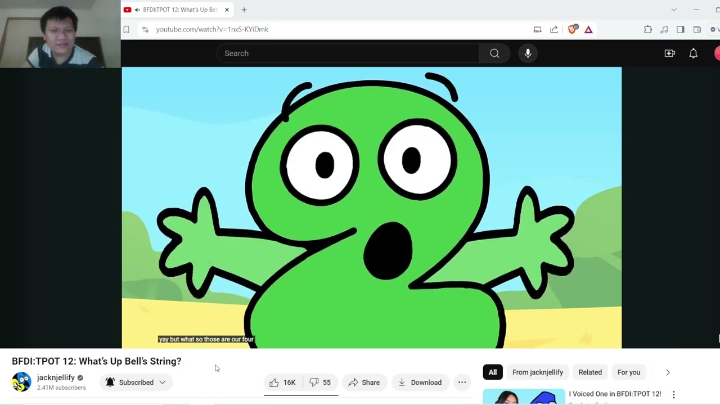Select the Related filter chip
The height and width of the screenshot is (405, 720).
pyautogui.click(x=590, y=372)
